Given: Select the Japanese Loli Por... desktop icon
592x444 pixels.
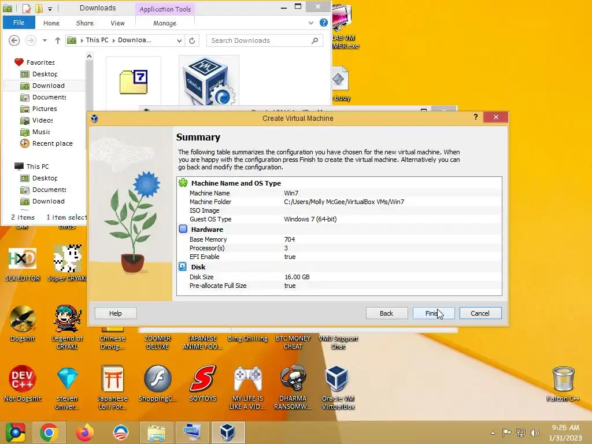Looking at the screenshot, I should (x=112, y=387).
